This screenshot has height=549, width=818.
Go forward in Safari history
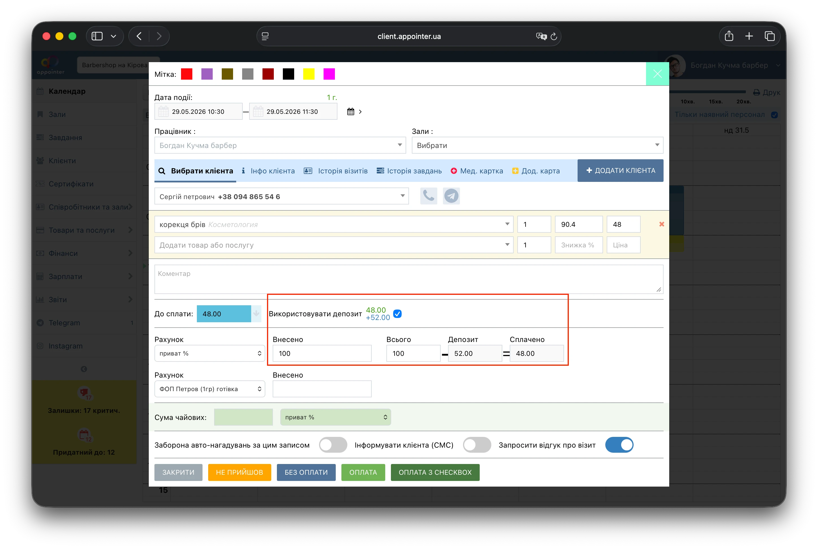pos(159,36)
